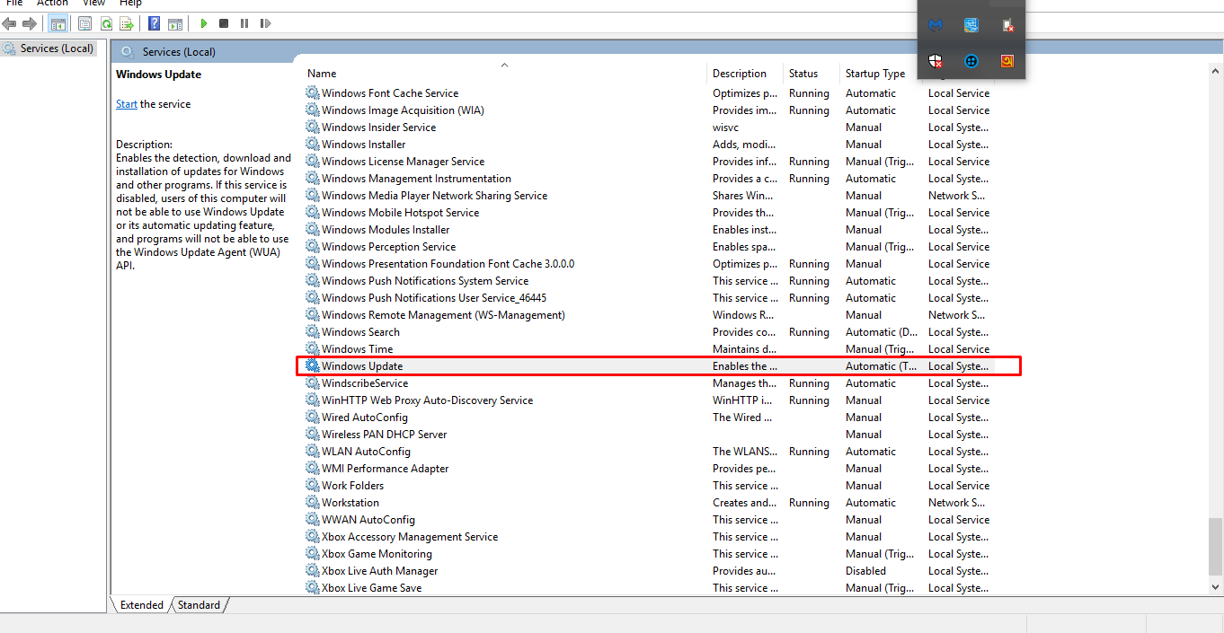Image resolution: width=1224 pixels, height=633 pixels.
Task: Click the gear icon beside WLAN AutoConfig
Action: [313, 452]
